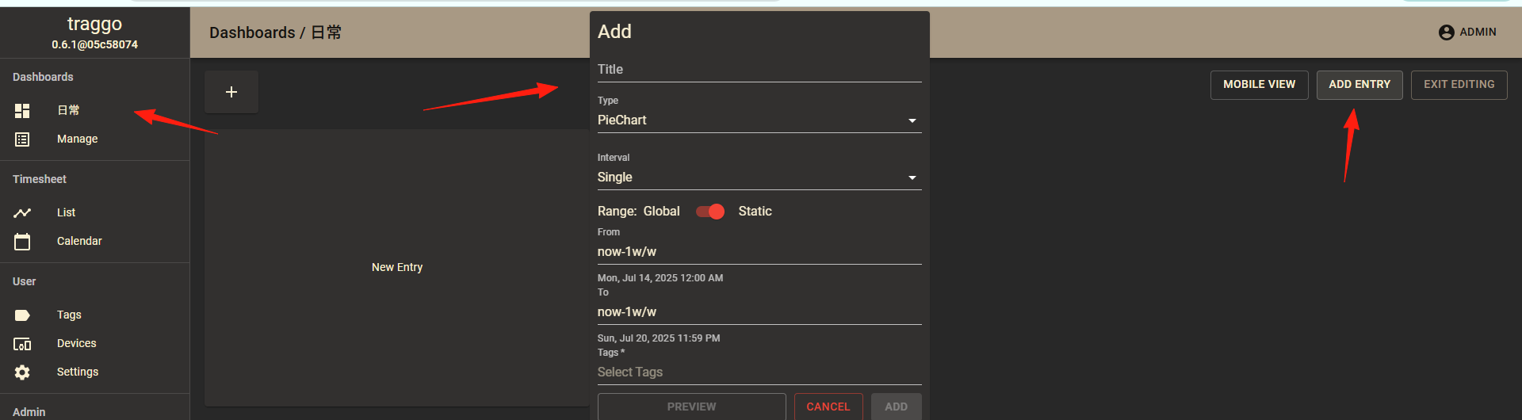Image resolution: width=1522 pixels, height=420 pixels.
Task: Click the traggo app title
Action: coord(95,25)
